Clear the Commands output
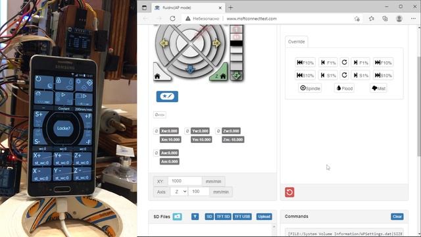421x237 pixels. [397, 217]
